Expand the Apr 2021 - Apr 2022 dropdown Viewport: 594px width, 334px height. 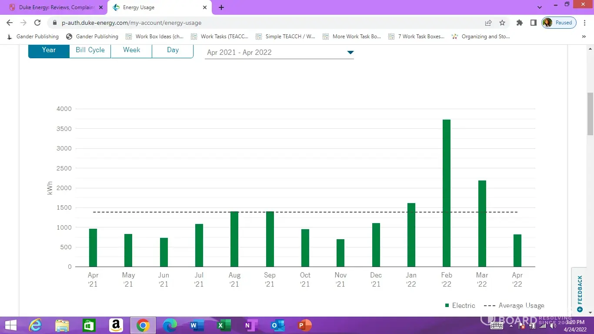(279, 53)
